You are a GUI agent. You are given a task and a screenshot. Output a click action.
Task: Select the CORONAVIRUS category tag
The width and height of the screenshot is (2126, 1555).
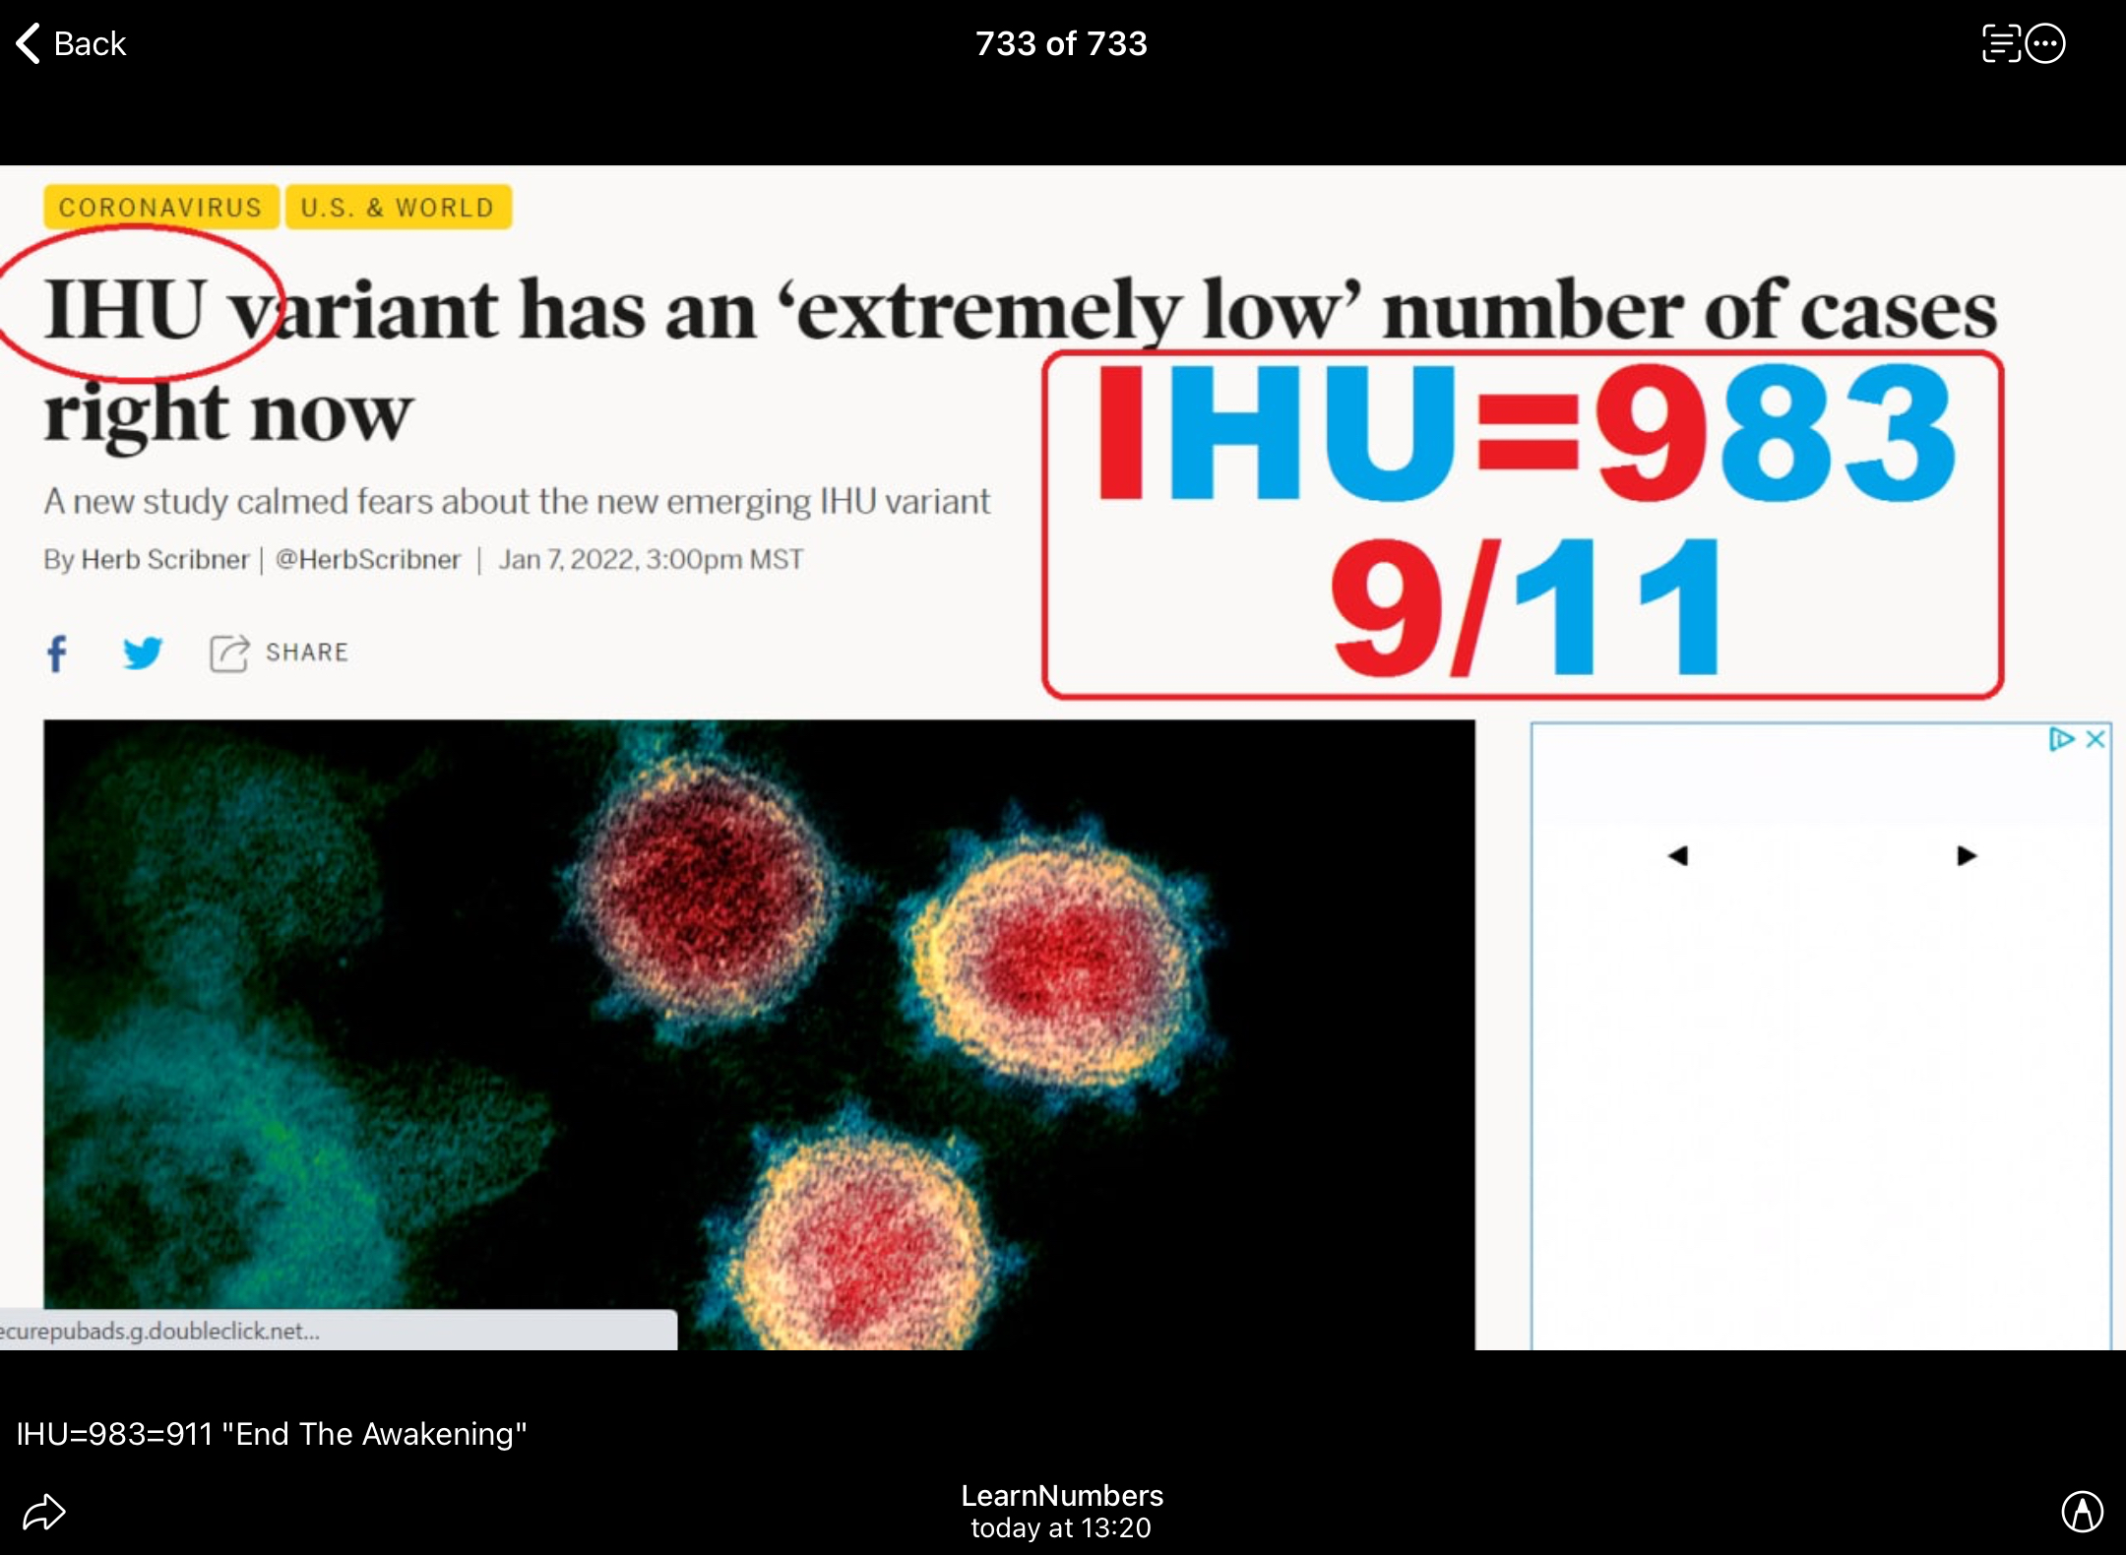160,208
